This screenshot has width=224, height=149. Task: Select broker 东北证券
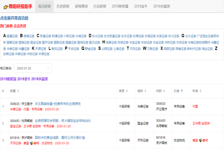click(97, 36)
